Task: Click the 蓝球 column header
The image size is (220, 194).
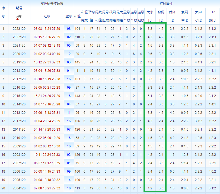Action: tap(69, 16)
